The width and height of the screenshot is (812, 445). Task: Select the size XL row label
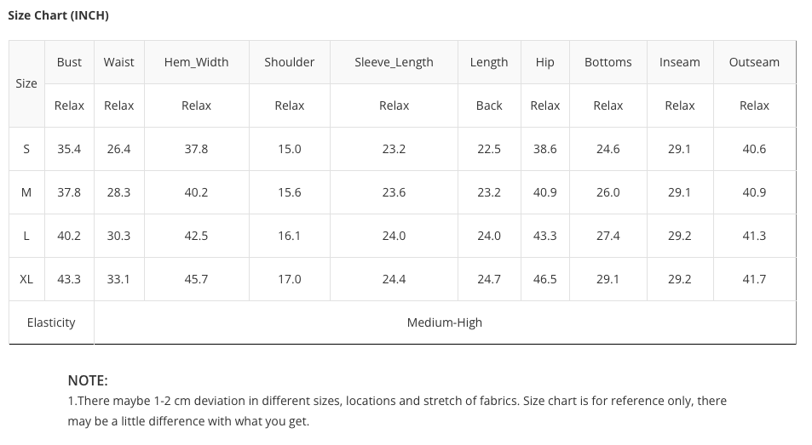tap(26, 279)
